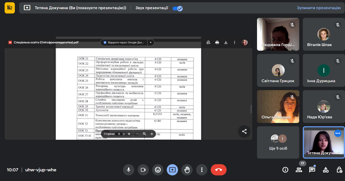
Task: Open the meeting details info icon
Action: pos(285,170)
